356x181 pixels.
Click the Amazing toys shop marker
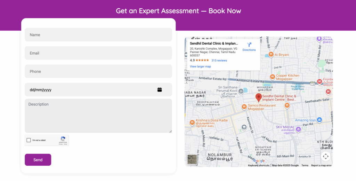point(319,120)
